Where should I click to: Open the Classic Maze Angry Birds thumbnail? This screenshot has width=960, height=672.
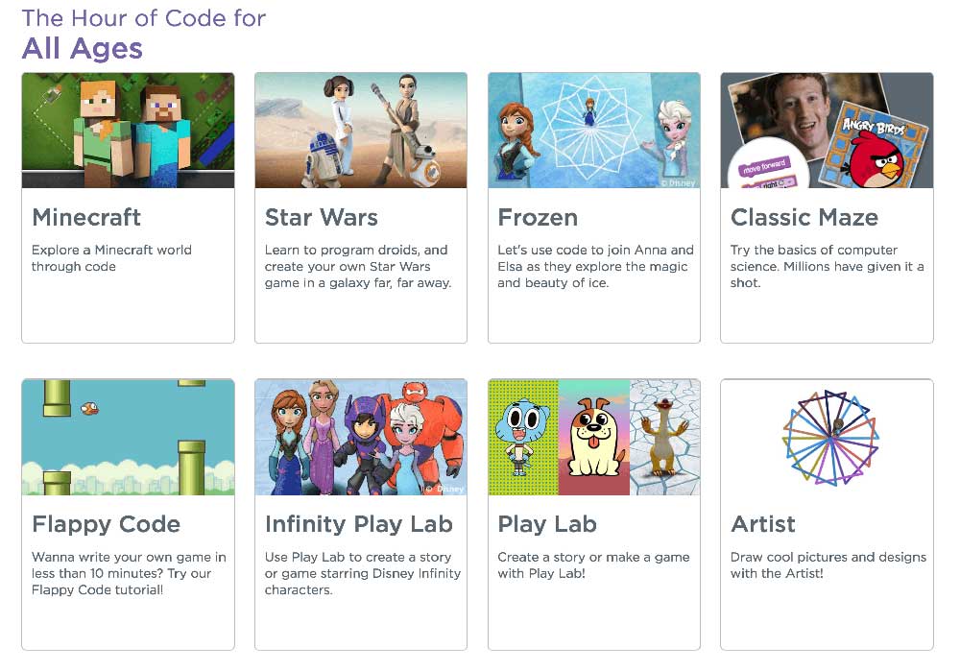(x=826, y=129)
